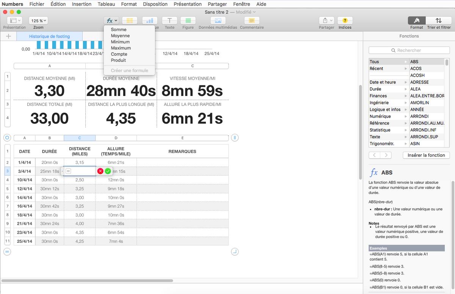Click the Texte toolbar icon
This screenshot has height=294, width=455.
tap(169, 20)
